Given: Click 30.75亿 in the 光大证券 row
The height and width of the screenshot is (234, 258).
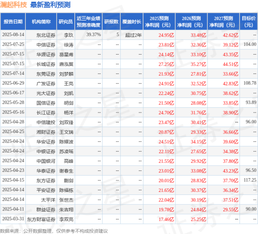Looking at the screenshot, I should pyautogui.click(x=198, y=93).
